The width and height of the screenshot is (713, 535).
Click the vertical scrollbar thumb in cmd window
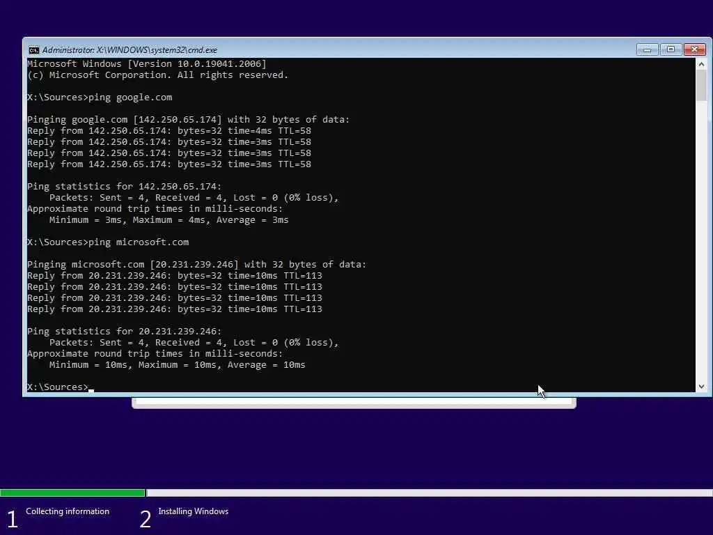[x=701, y=86]
